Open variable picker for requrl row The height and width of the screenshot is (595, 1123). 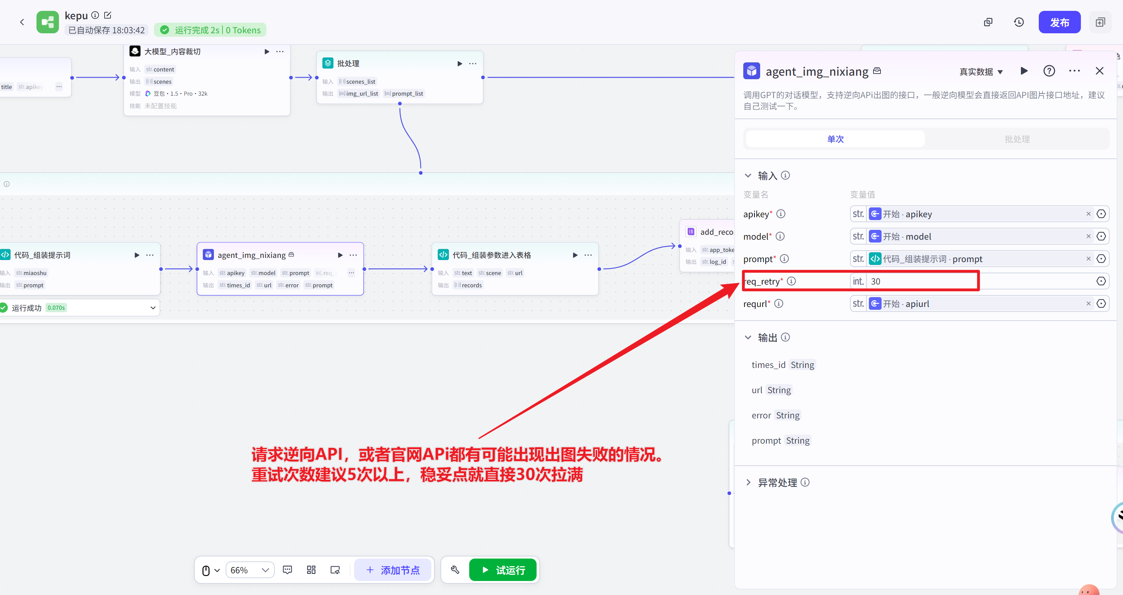pos(1101,304)
